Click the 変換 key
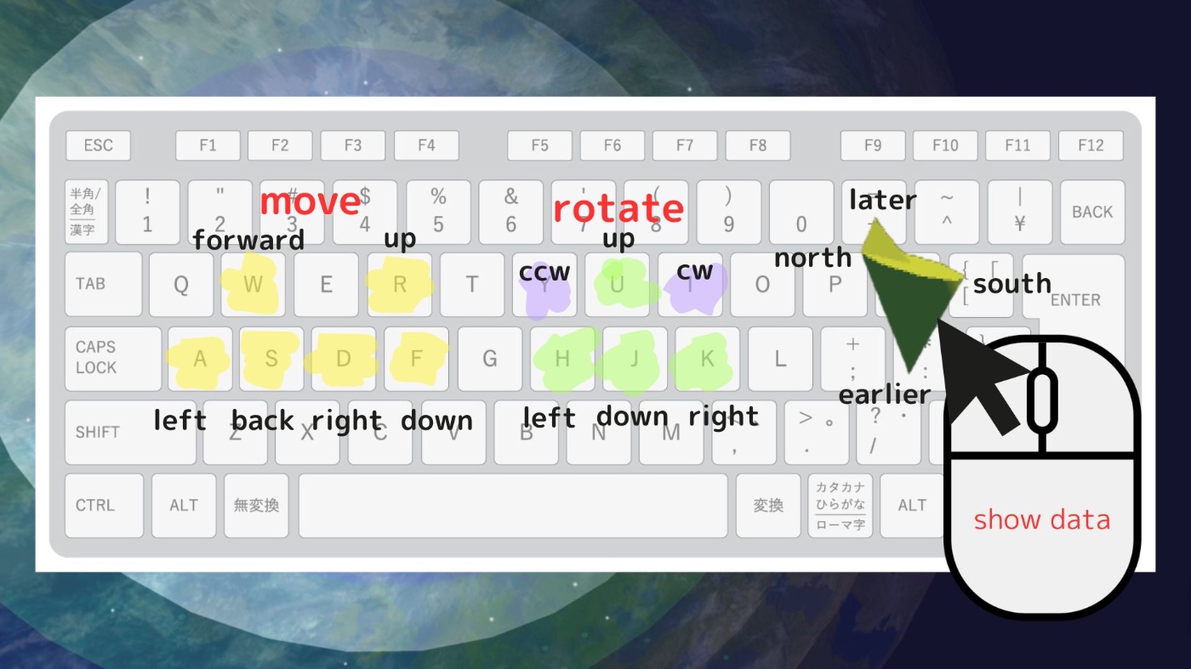Image resolution: width=1191 pixels, height=669 pixels. pos(768,505)
